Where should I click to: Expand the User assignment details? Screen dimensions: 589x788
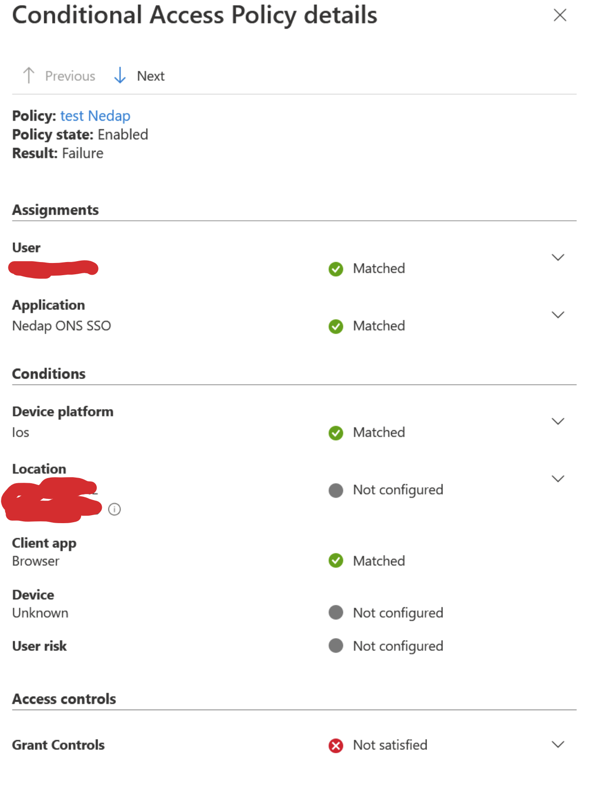tap(558, 257)
